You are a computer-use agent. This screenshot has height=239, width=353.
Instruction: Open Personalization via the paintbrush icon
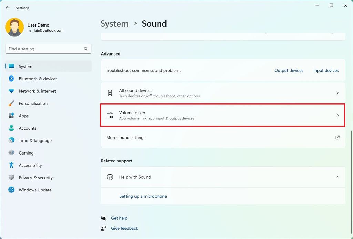11,103
